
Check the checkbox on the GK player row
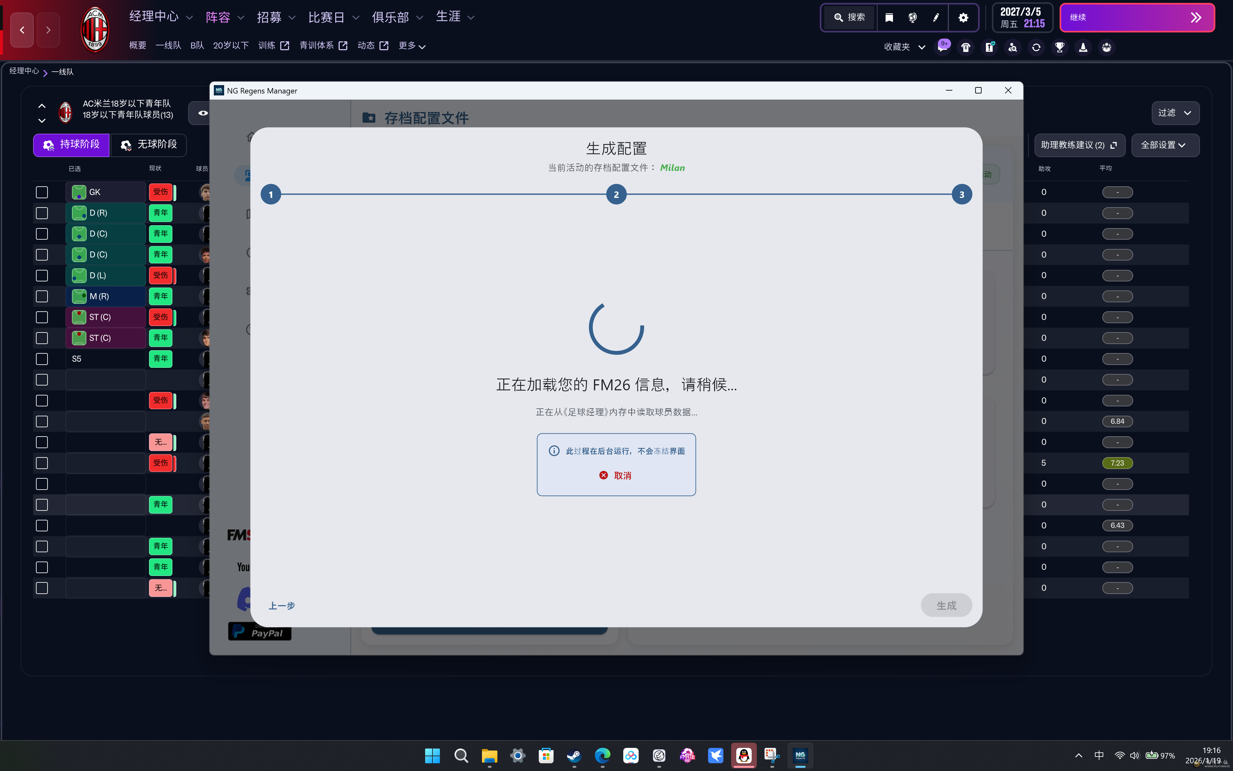42,192
